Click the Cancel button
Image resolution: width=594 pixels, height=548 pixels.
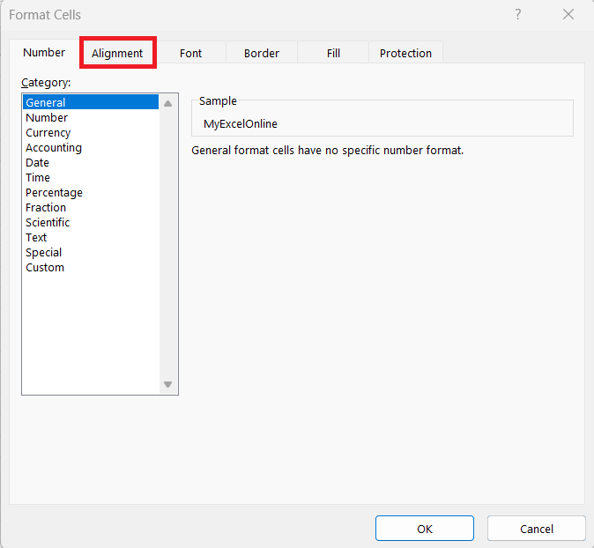point(537,529)
